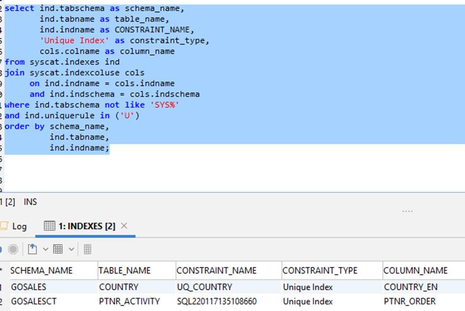465x311 pixels.
Task: Click the CONSTRAINT_TYPE column header
Action: pyautogui.click(x=320, y=271)
